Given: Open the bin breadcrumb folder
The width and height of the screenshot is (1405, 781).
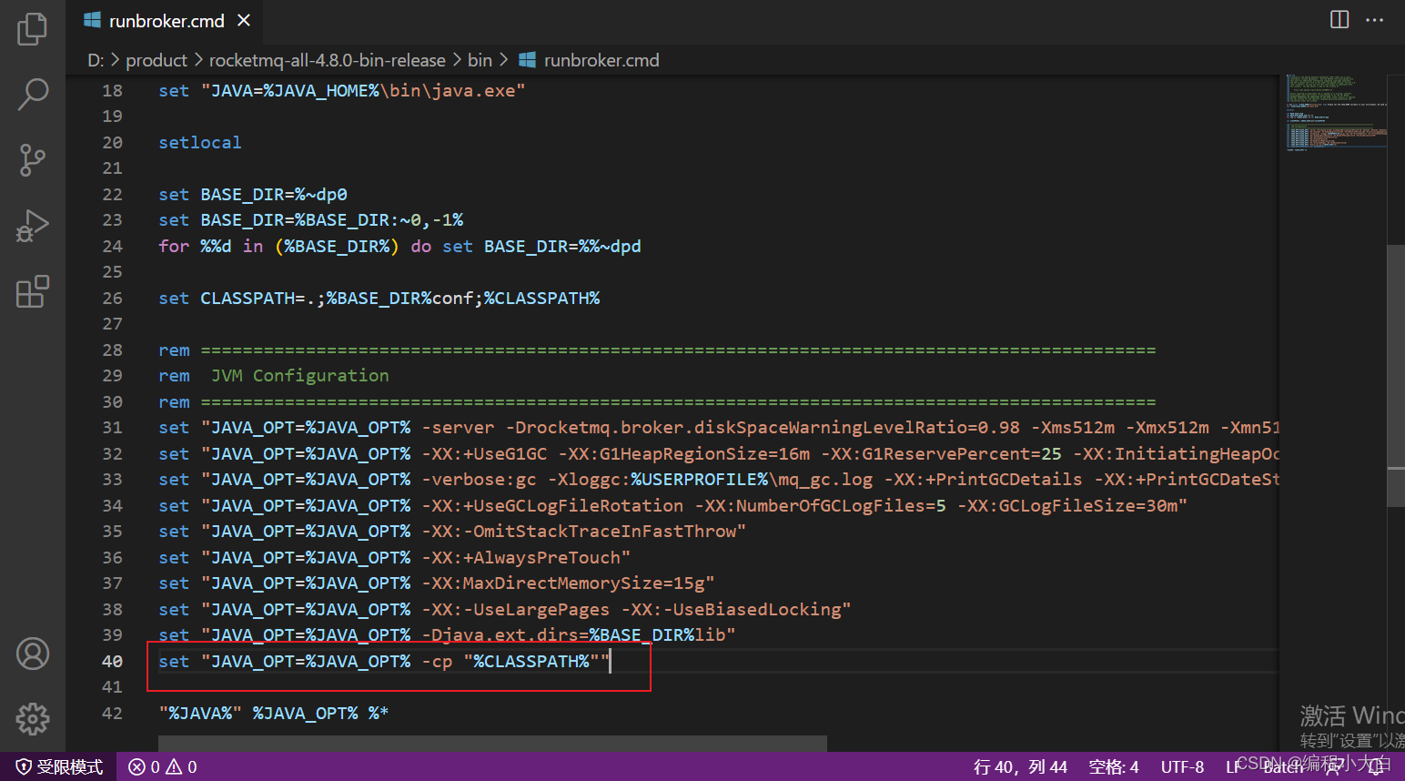Looking at the screenshot, I should click(x=480, y=60).
